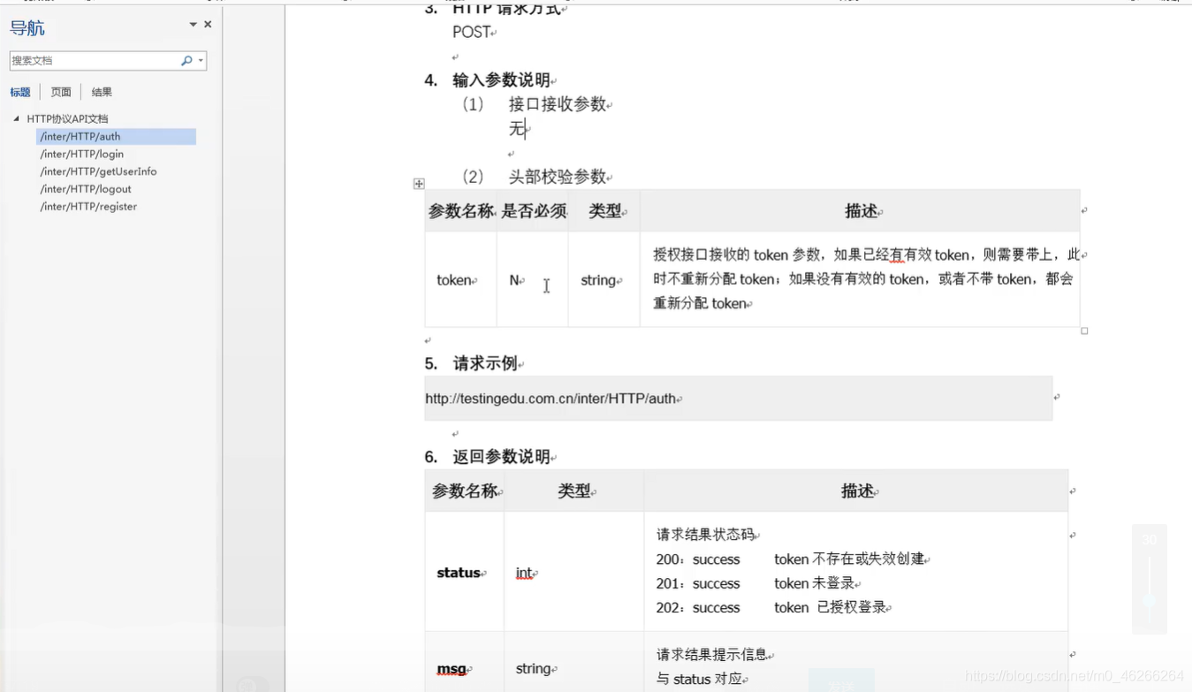Select /inter/HTTP/auth heading
This screenshot has height=692, width=1192.
coord(116,136)
